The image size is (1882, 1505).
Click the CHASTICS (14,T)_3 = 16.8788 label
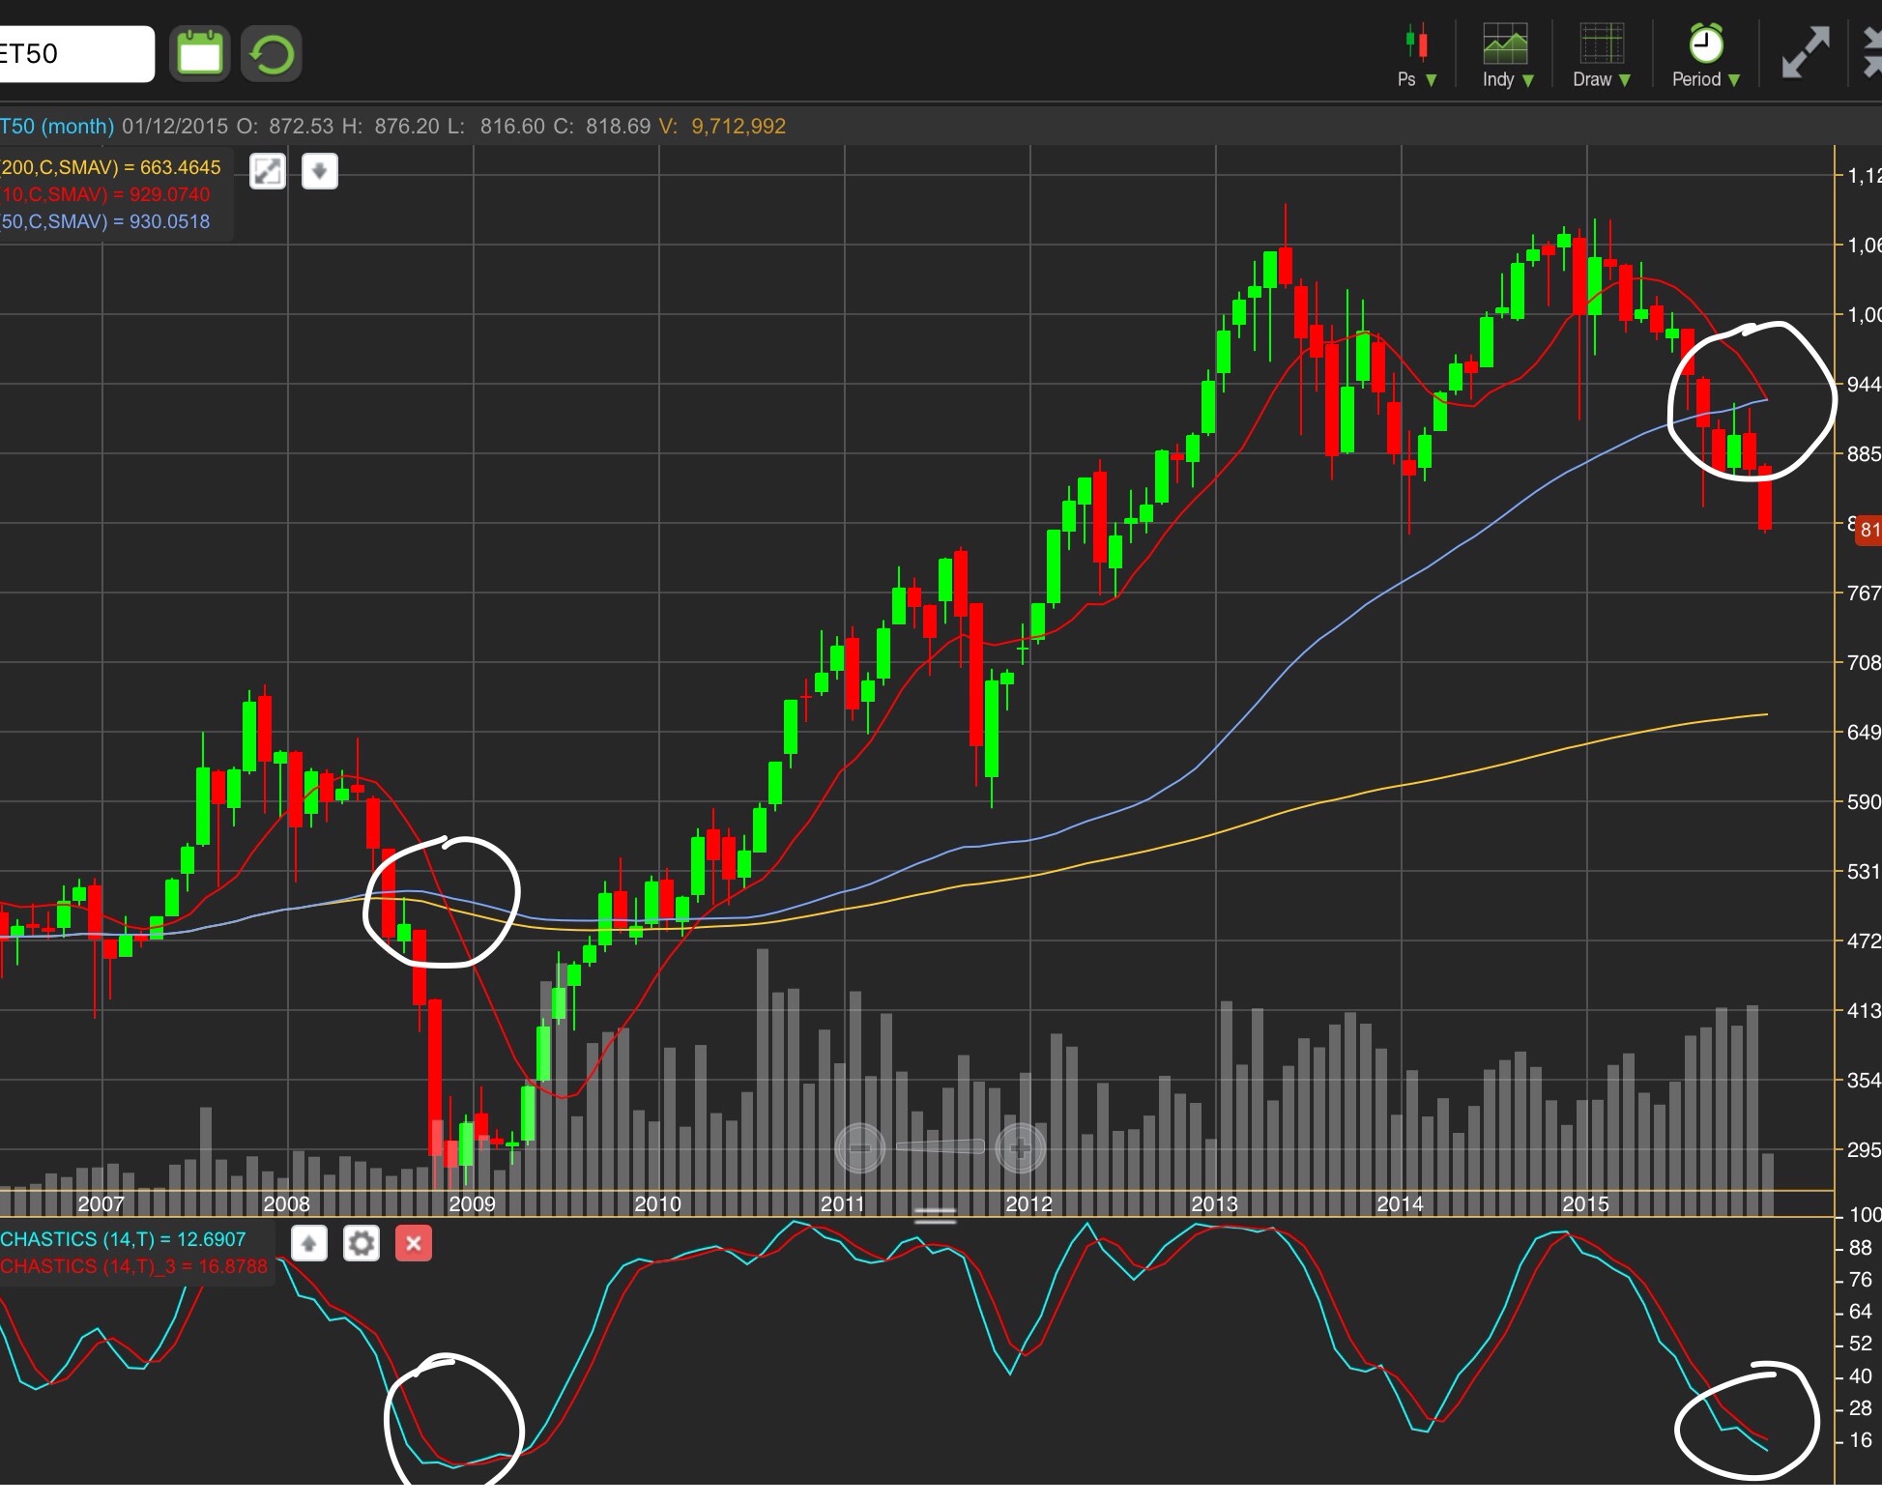pyautogui.click(x=134, y=1266)
